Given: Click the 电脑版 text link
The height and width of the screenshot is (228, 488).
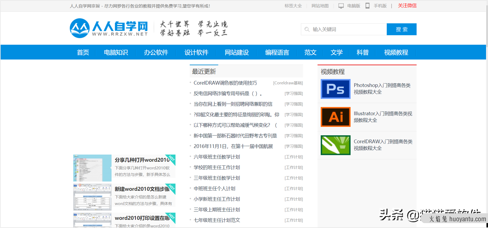Looking at the screenshot, I should click(x=354, y=6).
